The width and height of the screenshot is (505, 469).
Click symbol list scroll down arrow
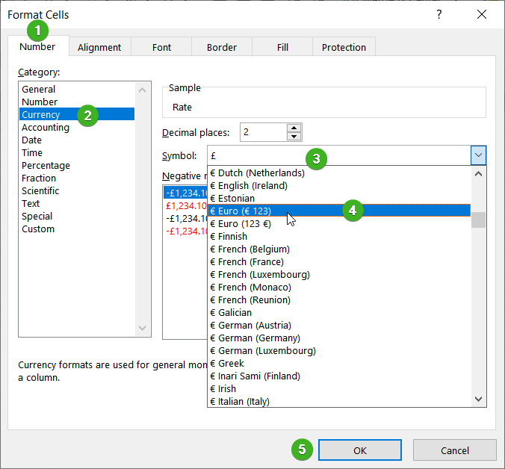pos(478,399)
